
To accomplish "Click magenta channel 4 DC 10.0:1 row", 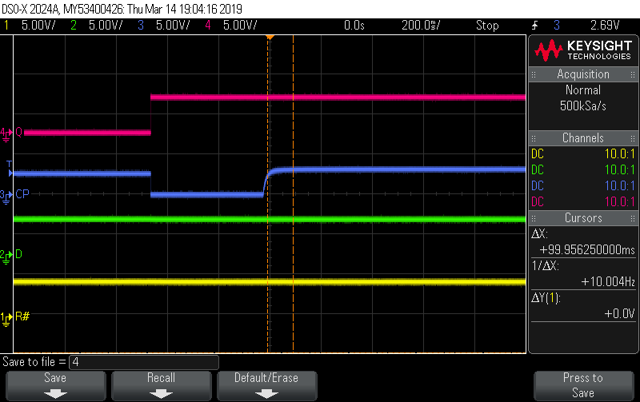I will (x=583, y=201).
